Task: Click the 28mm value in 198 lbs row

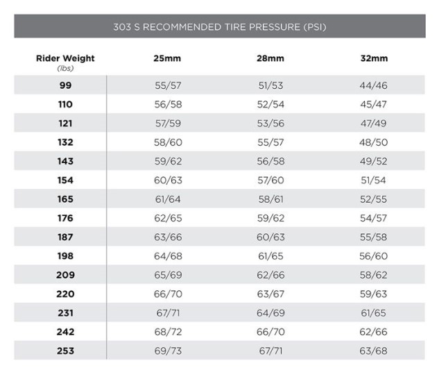Action: tap(270, 256)
